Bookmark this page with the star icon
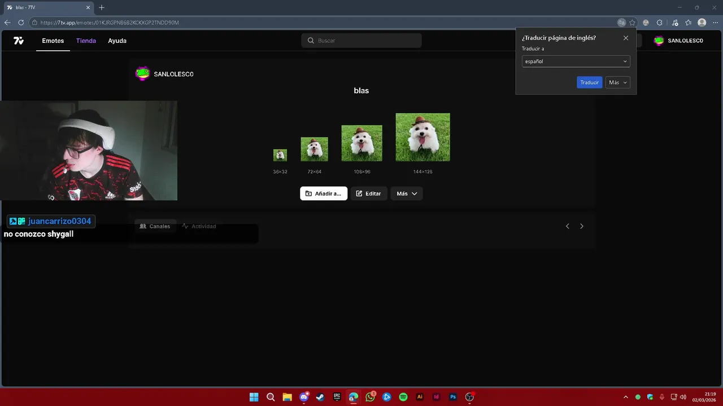This screenshot has width=723, height=406. click(x=633, y=23)
